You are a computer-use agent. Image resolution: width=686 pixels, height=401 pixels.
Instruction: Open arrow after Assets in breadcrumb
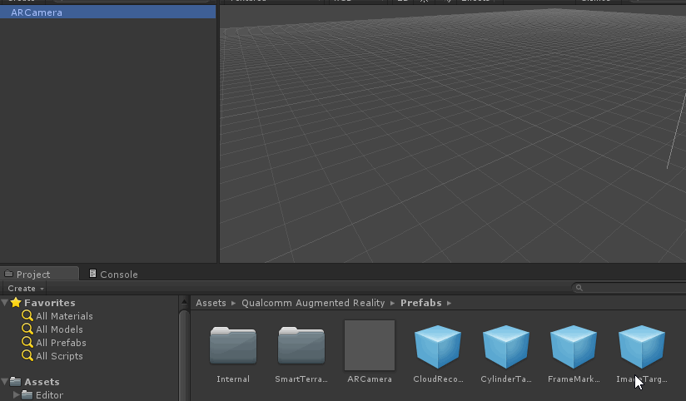234,303
